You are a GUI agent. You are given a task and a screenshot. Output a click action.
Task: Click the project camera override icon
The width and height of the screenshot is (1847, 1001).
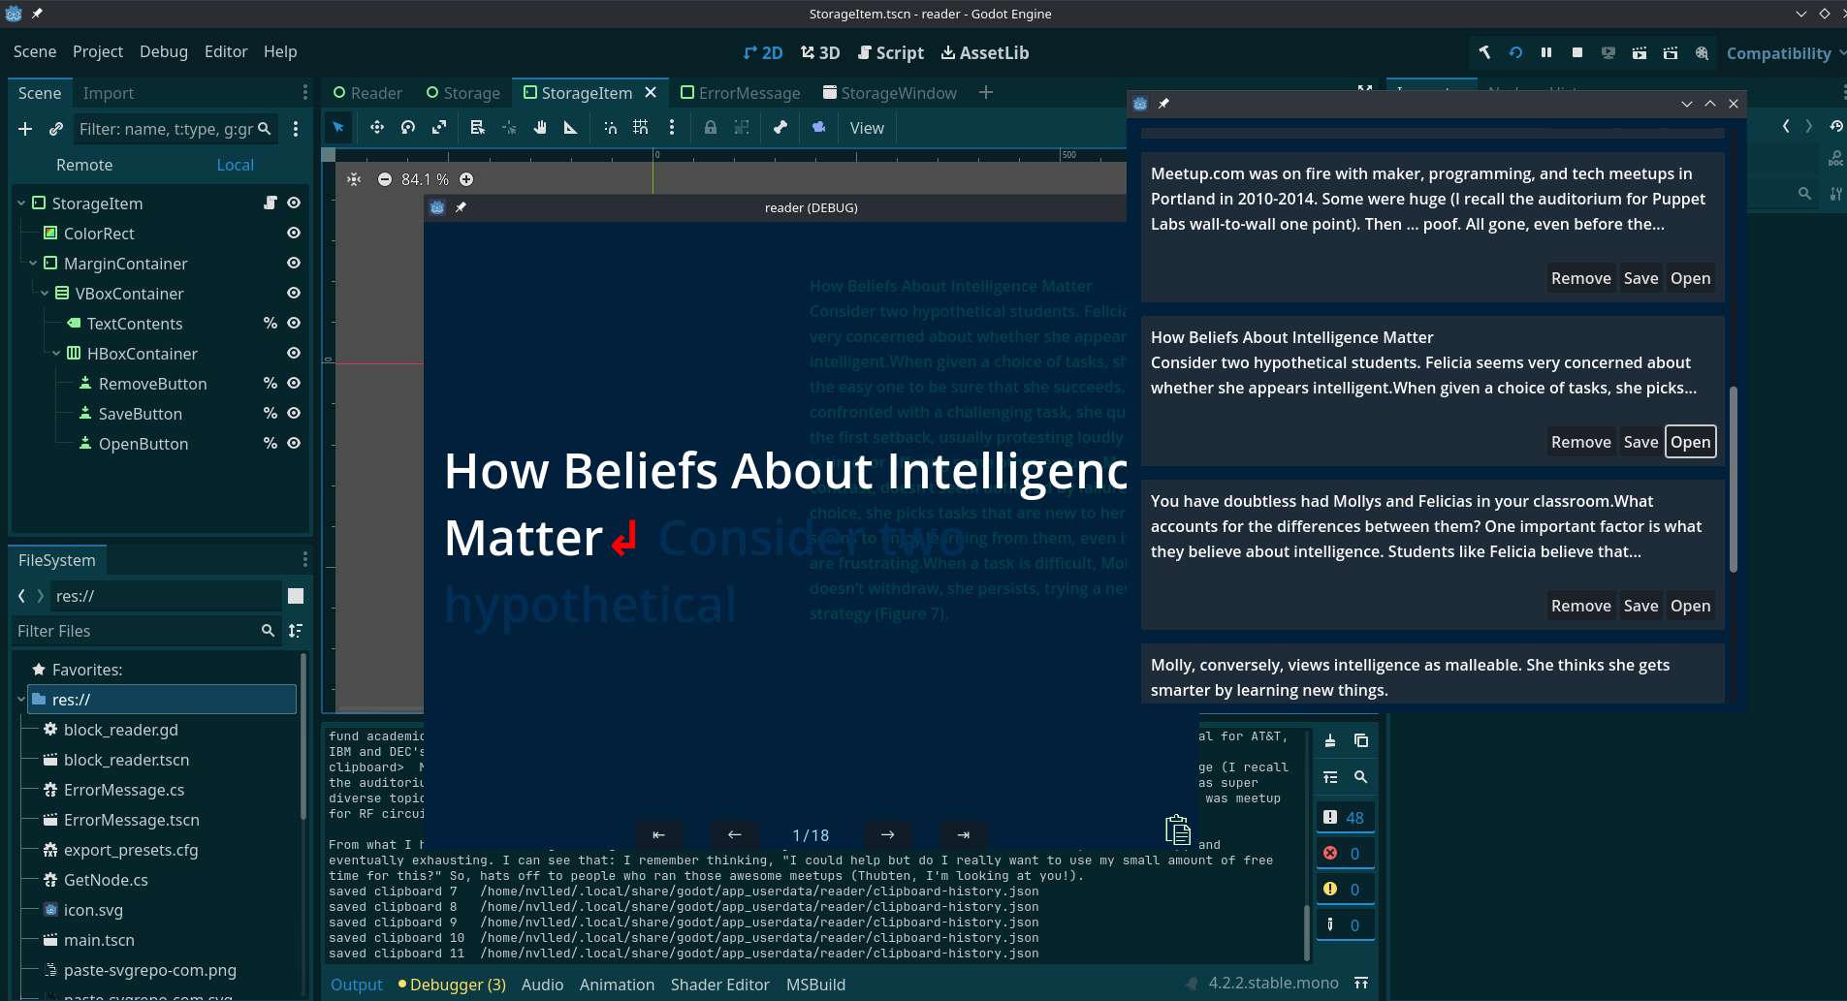point(819,128)
